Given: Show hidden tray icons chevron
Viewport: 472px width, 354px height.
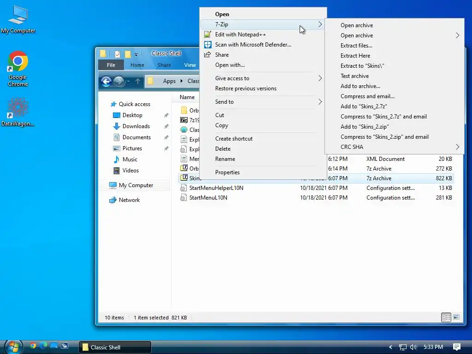Looking at the screenshot, I should (x=390, y=347).
